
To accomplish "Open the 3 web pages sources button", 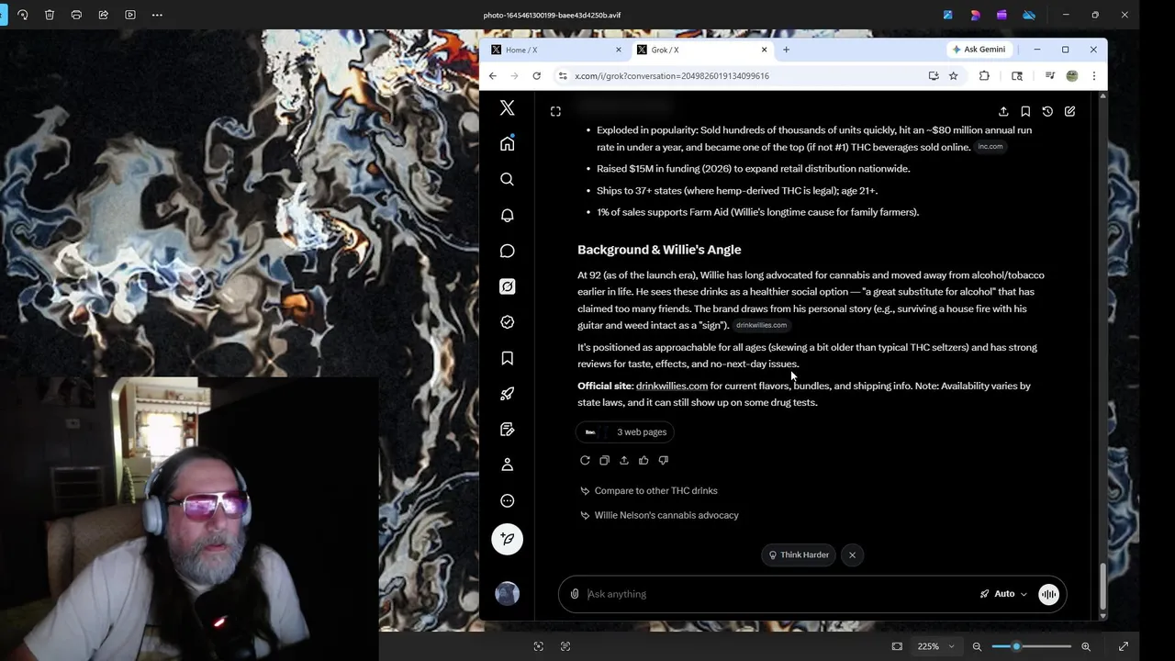I will [x=626, y=431].
